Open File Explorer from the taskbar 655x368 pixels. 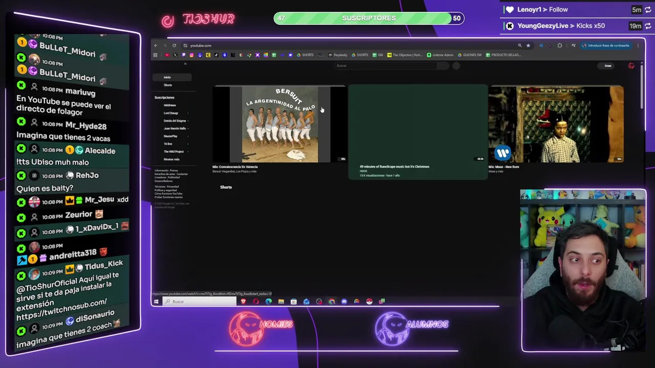point(281,302)
